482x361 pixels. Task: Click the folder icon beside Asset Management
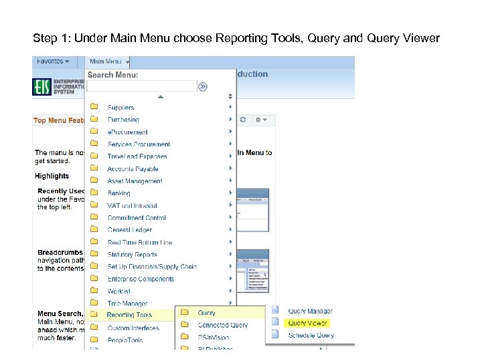(94, 180)
